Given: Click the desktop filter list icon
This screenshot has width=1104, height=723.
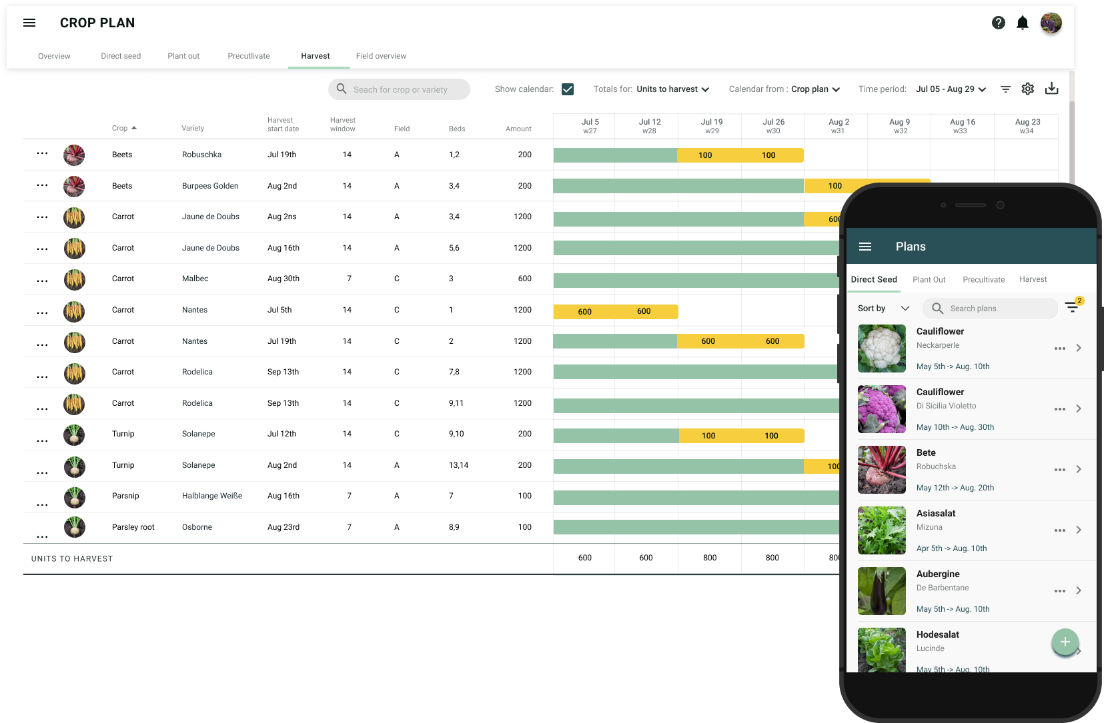Looking at the screenshot, I should 1006,89.
